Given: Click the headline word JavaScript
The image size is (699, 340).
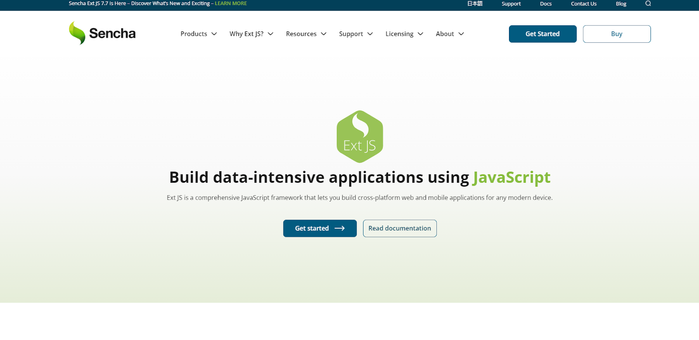Looking at the screenshot, I should 512,177.
